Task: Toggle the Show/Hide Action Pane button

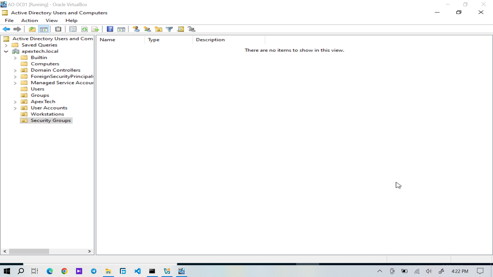Action: pyautogui.click(x=121, y=29)
